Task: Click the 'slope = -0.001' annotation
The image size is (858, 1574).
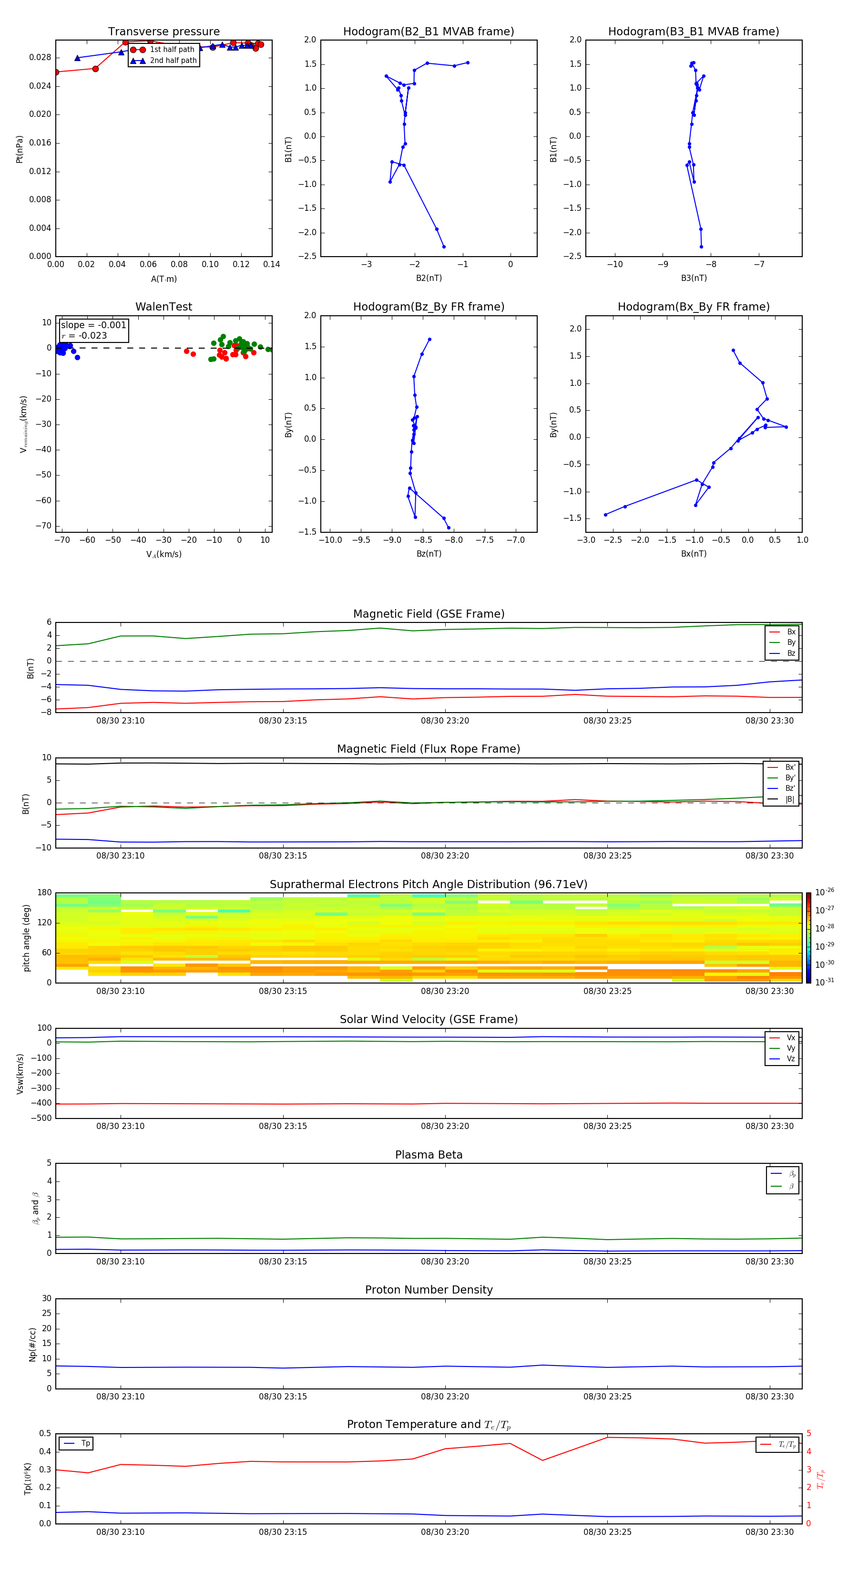Action: pos(93,325)
